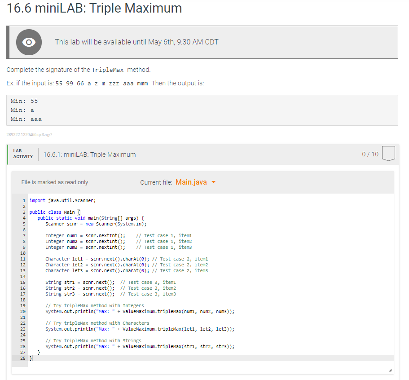Screen dimensions: 409x380
Task: Click the 'Integer num1 = scnr.nextInt();' line
Action: pos(119,235)
